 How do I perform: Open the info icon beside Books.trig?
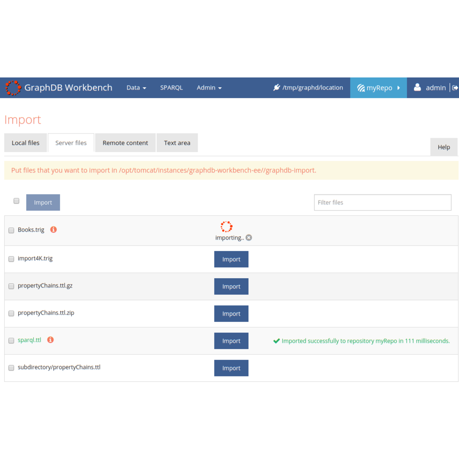[x=53, y=229]
